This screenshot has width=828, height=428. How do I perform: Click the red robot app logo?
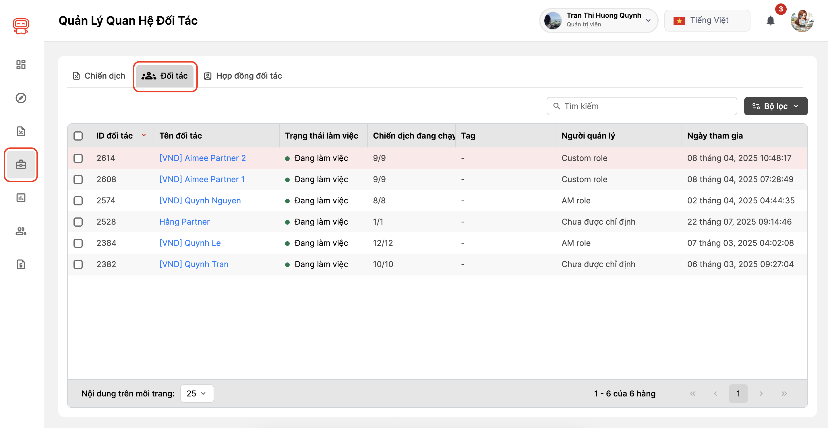point(21,26)
